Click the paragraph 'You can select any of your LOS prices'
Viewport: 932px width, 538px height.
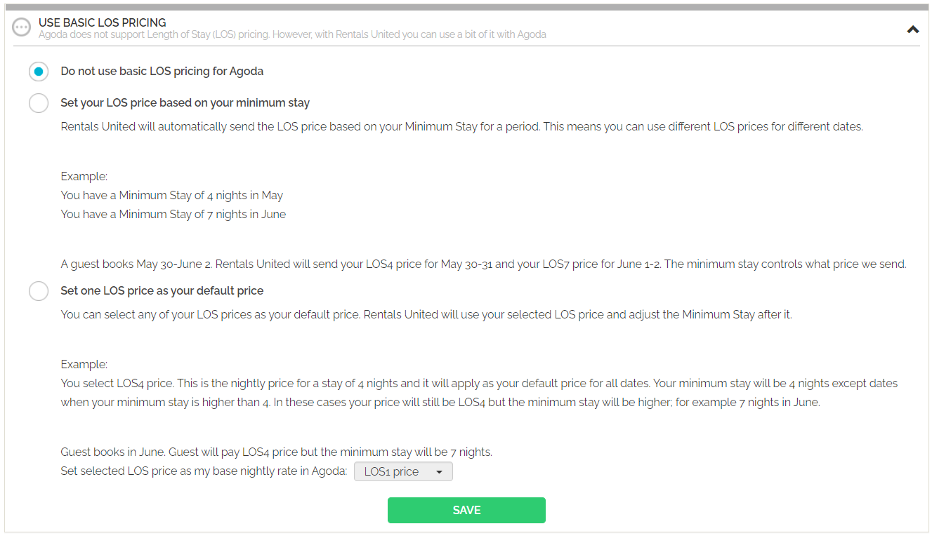[426, 315]
